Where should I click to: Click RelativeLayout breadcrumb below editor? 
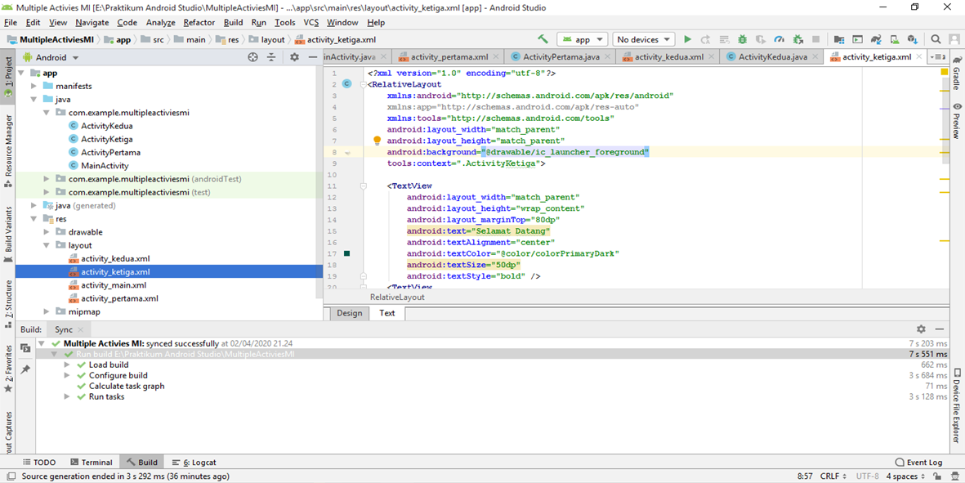[x=397, y=297]
